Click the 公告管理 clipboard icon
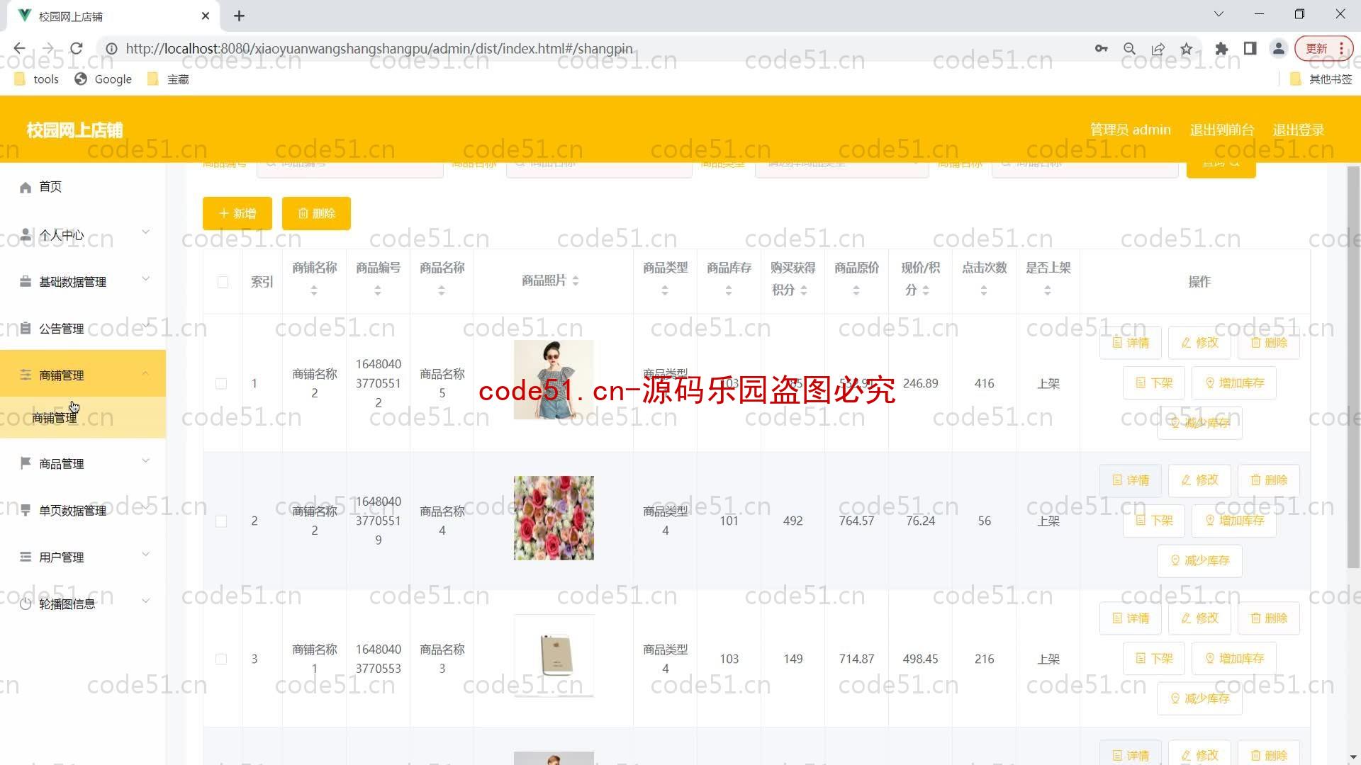 pos(26,329)
